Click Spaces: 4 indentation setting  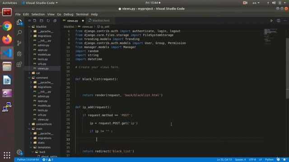[x=240, y=160]
